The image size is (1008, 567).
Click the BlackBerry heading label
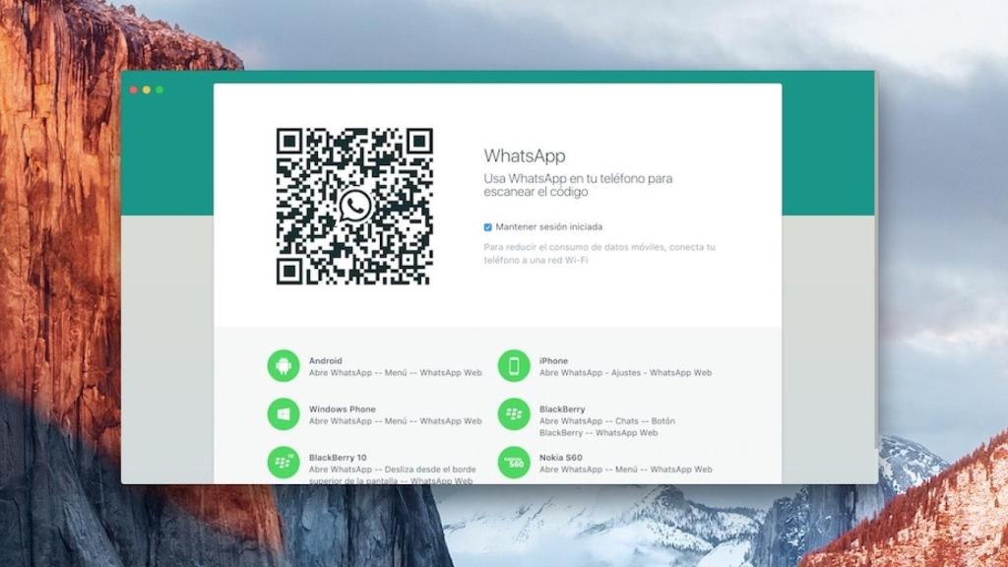[x=562, y=409]
